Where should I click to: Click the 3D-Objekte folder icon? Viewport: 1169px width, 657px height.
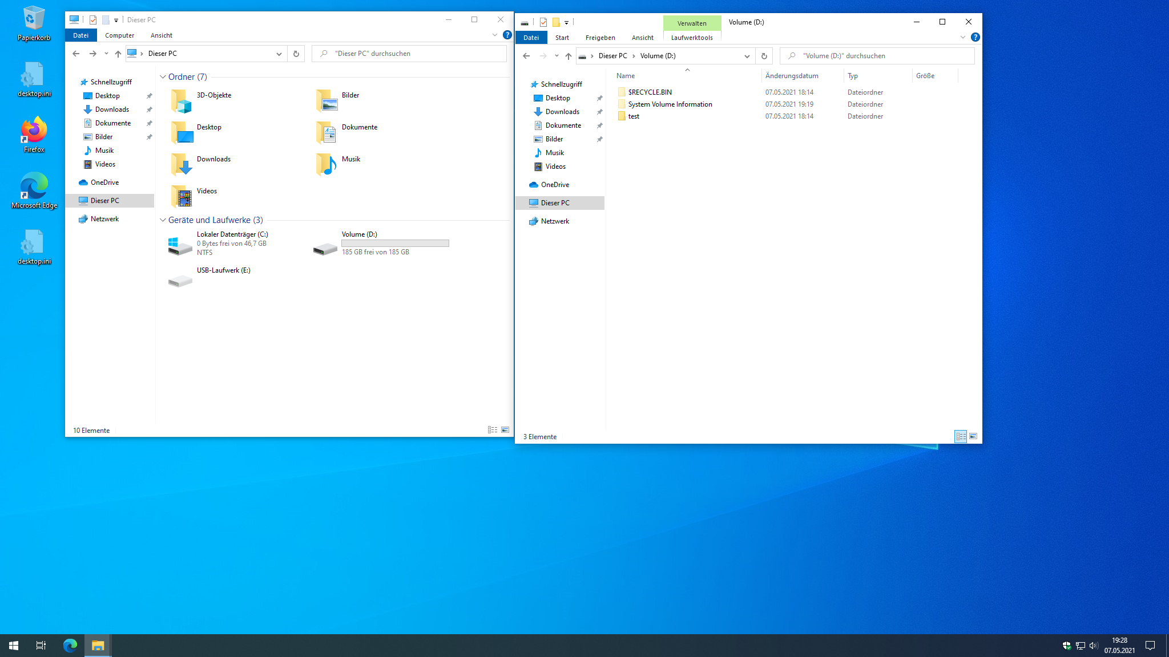click(x=182, y=101)
